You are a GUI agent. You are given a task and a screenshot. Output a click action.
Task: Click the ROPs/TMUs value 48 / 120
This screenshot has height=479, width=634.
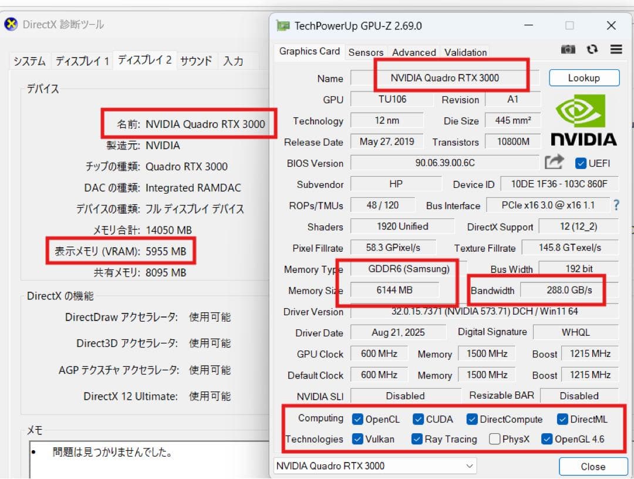point(383,205)
